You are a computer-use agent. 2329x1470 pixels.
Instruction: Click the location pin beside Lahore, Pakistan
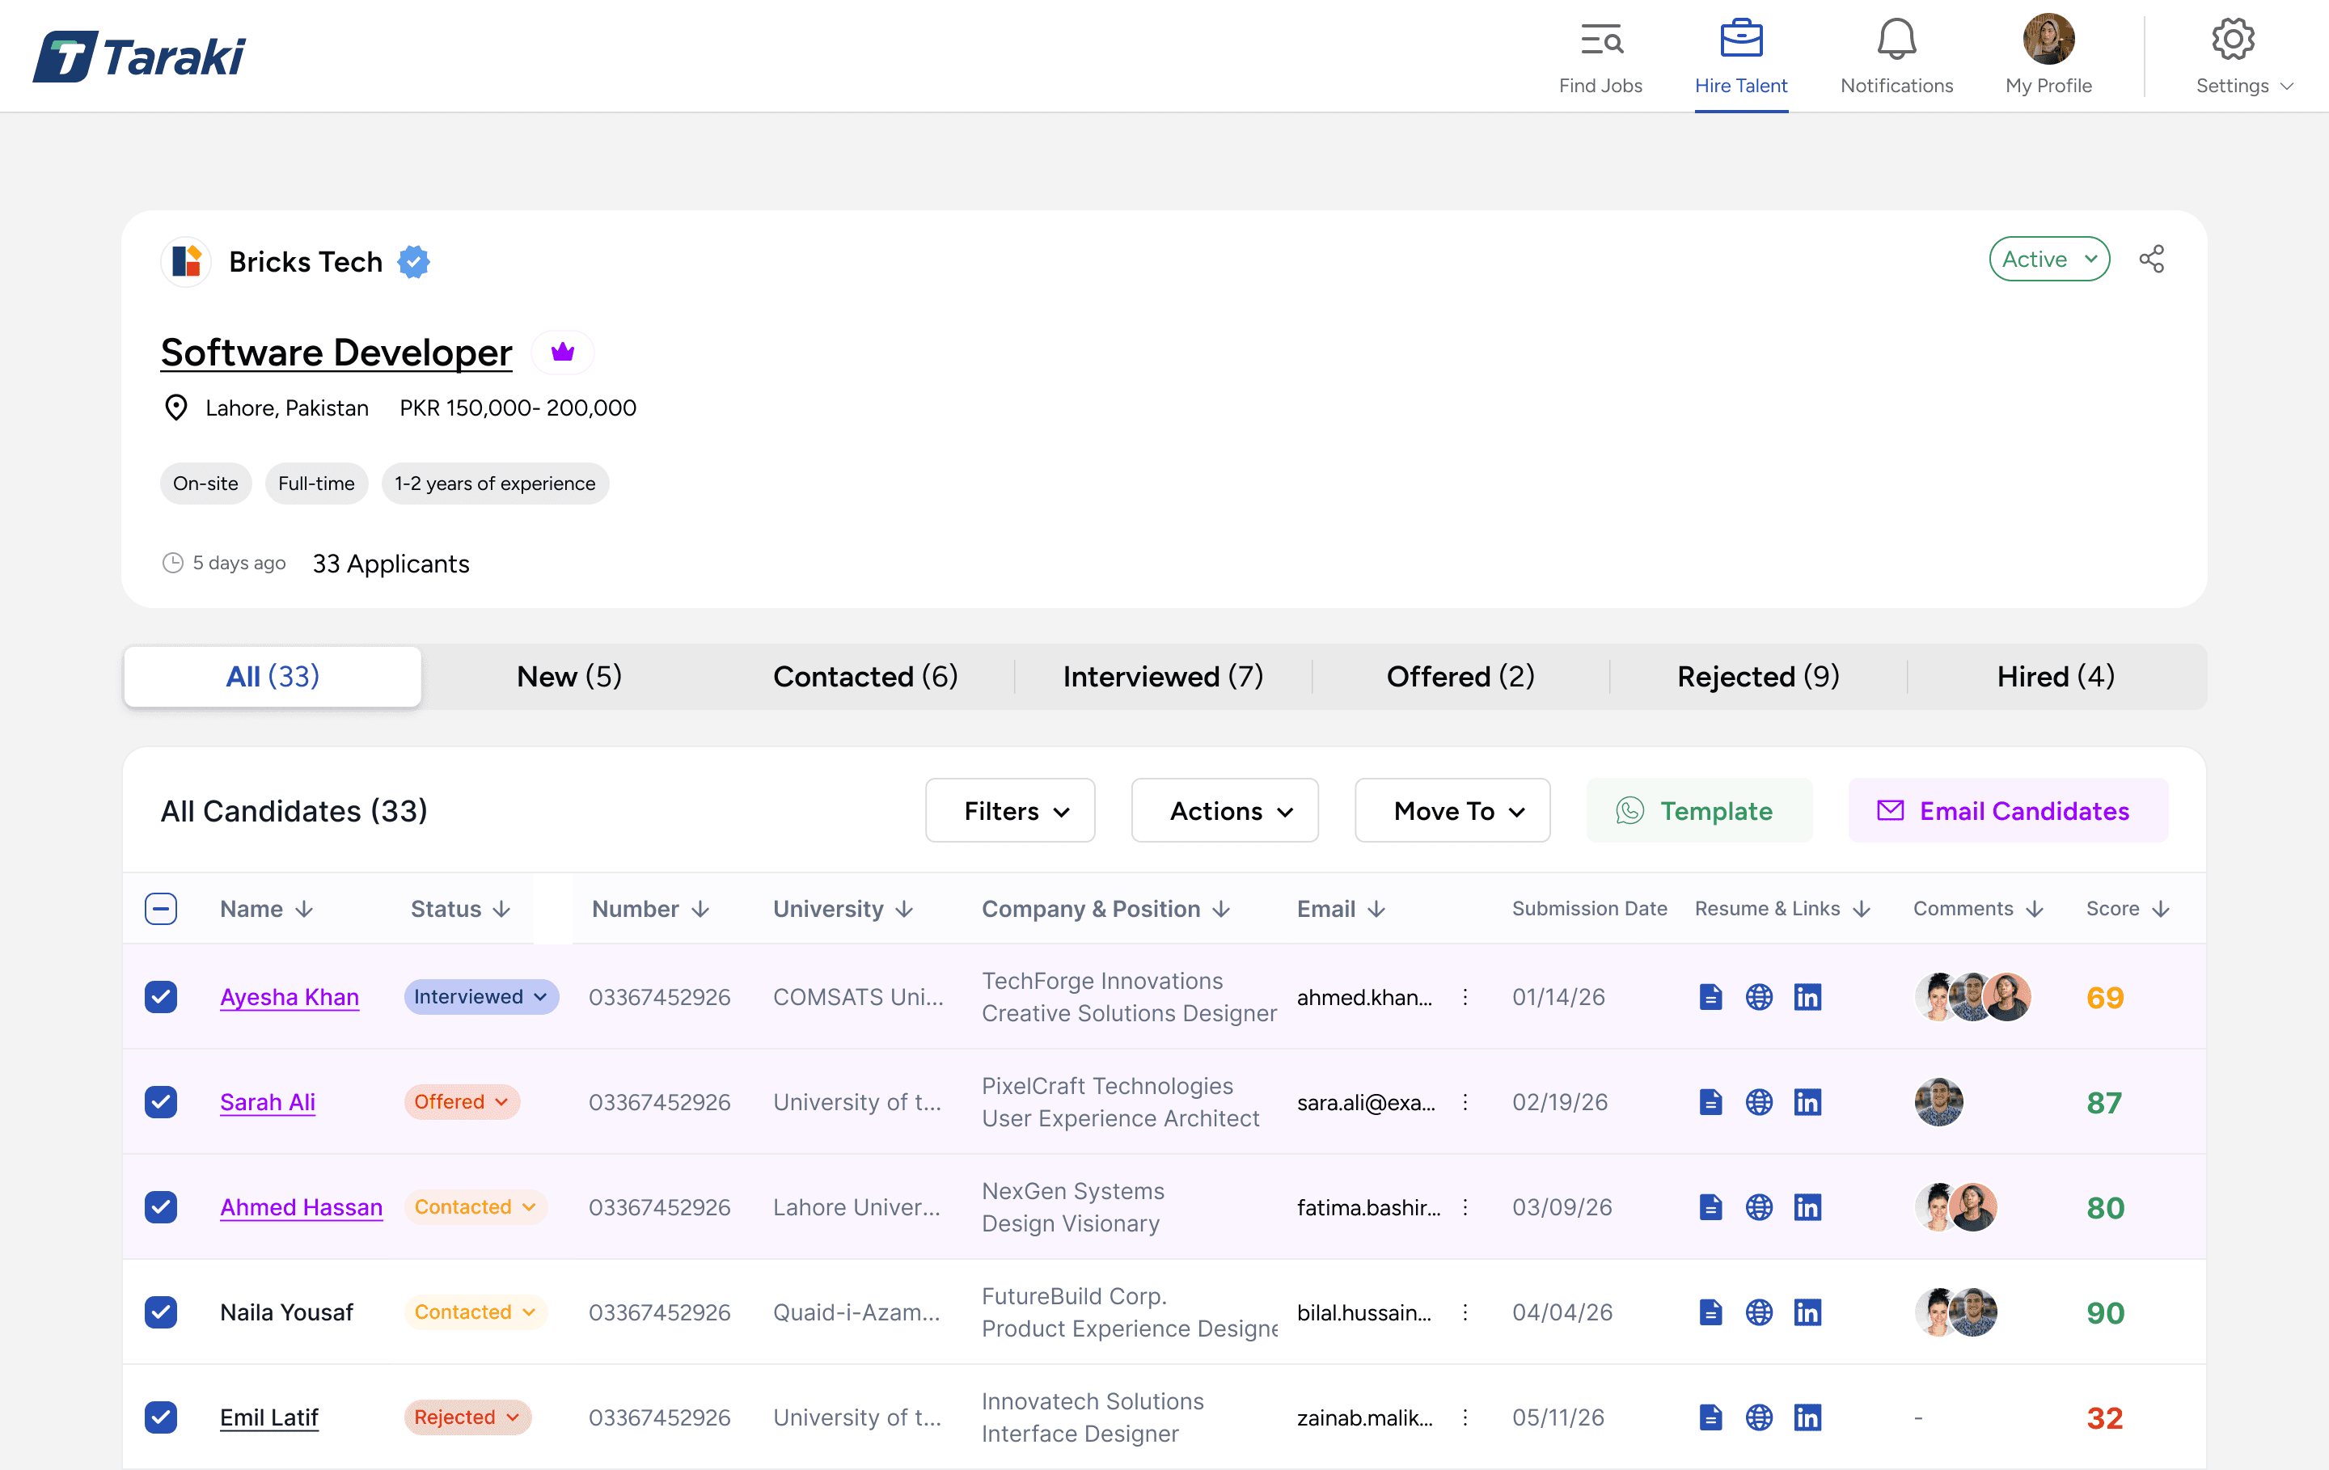point(176,408)
